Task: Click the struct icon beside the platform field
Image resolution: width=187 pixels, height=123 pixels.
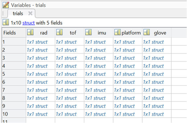Action: point(117,33)
